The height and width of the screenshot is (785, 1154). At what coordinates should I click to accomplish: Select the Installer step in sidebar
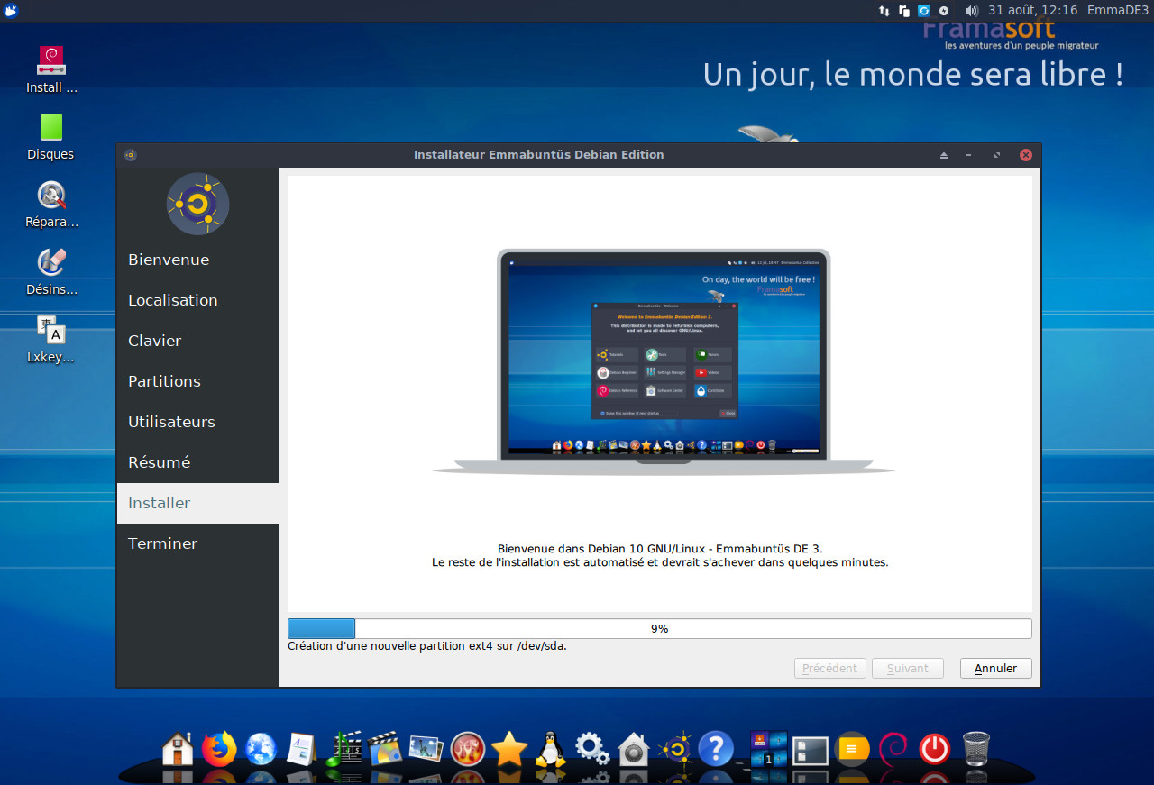197,503
